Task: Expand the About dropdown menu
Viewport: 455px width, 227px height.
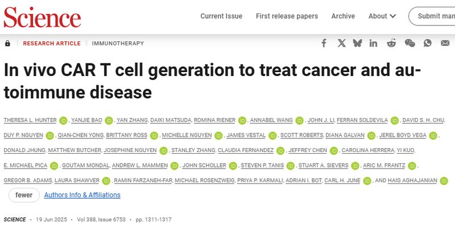Action: click(381, 16)
